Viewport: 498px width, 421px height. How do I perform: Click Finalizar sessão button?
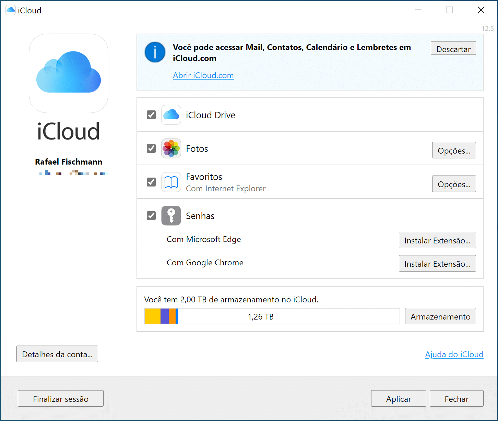click(x=61, y=398)
